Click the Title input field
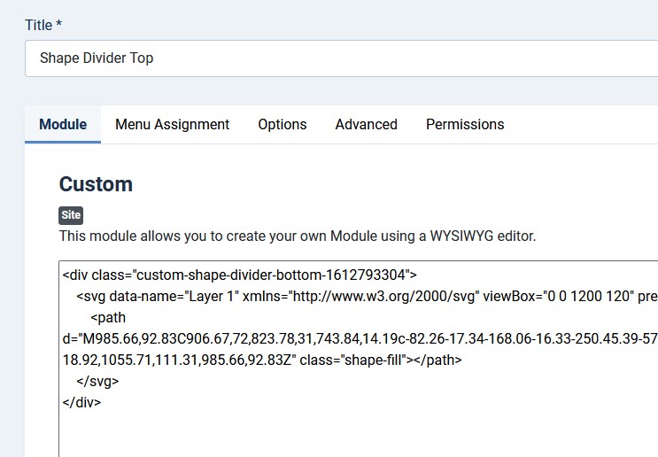This screenshot has height=457, width=658. coord(341,58)
